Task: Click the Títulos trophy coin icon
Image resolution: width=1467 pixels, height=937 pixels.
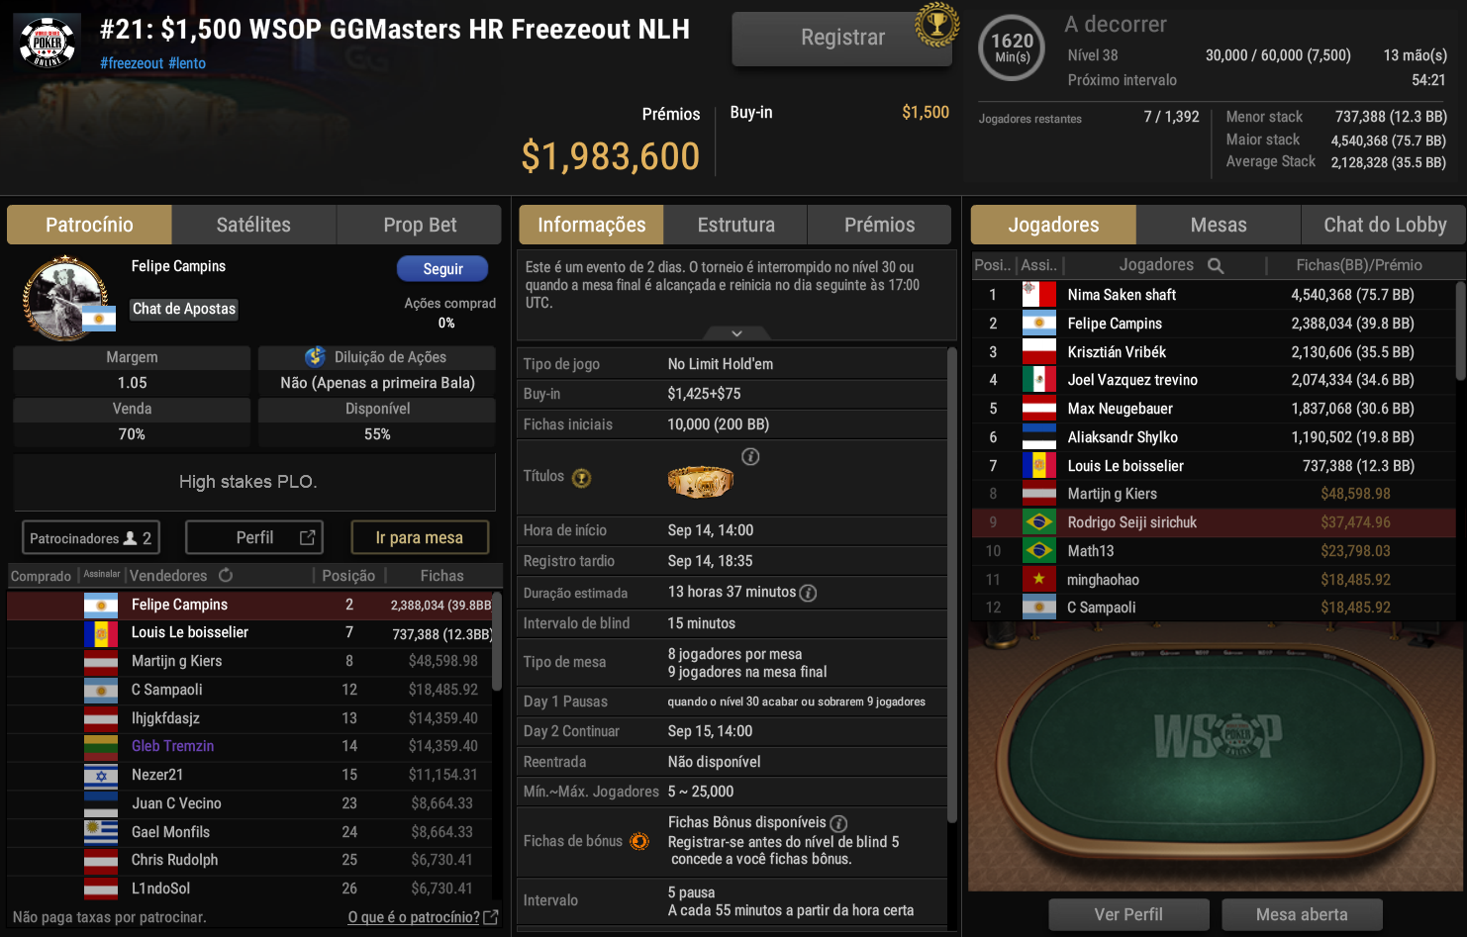Action: coord(582,478)
